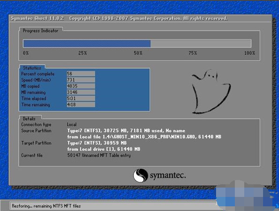
Task: Select the Progress Indicator tab label
Action: click(x=40, y=31)
